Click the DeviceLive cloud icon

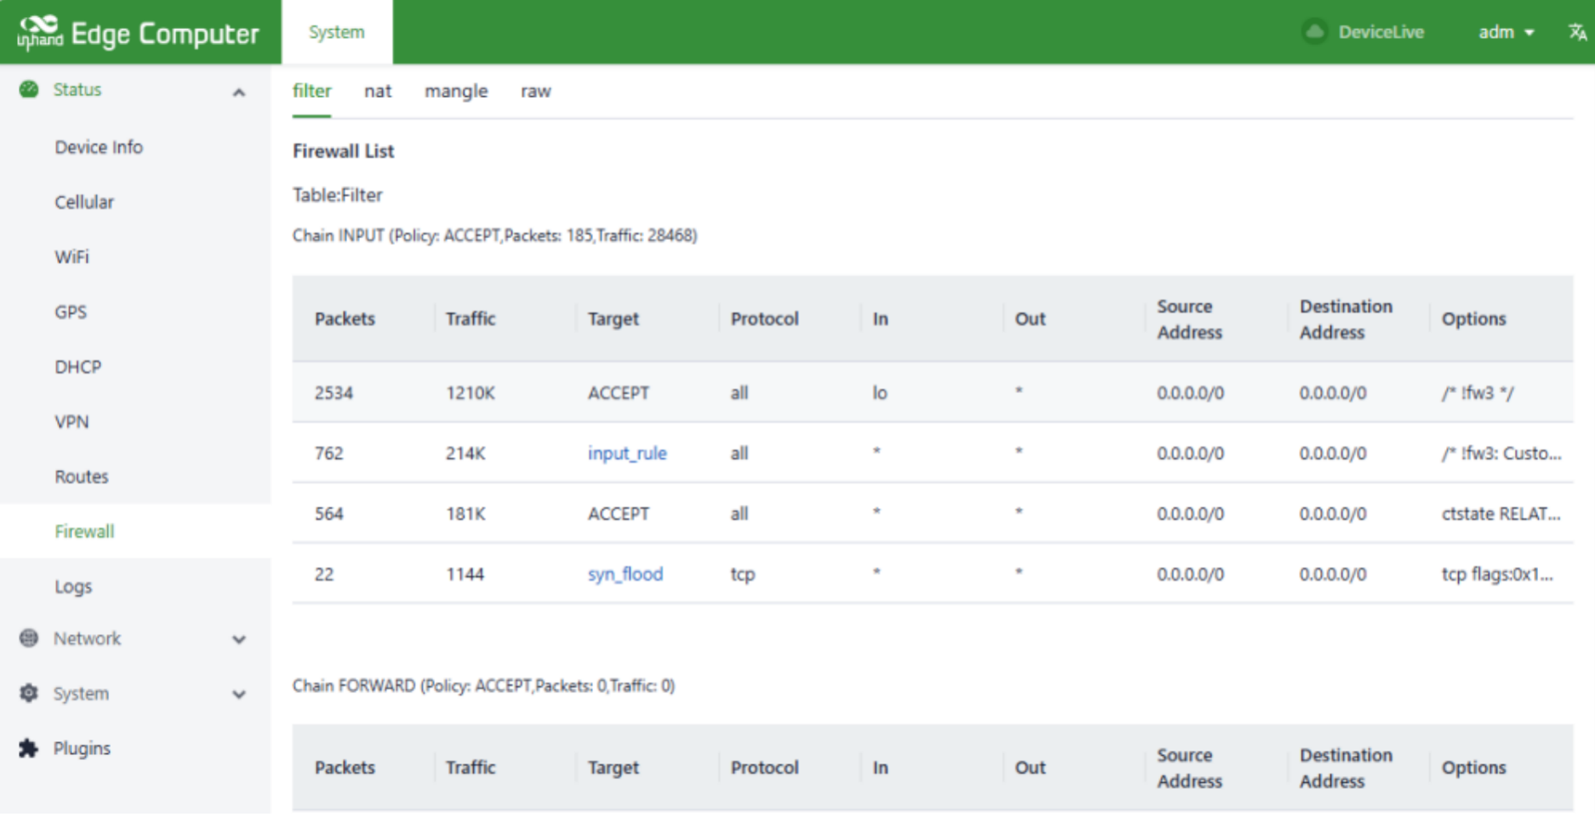click(1315, 32)
